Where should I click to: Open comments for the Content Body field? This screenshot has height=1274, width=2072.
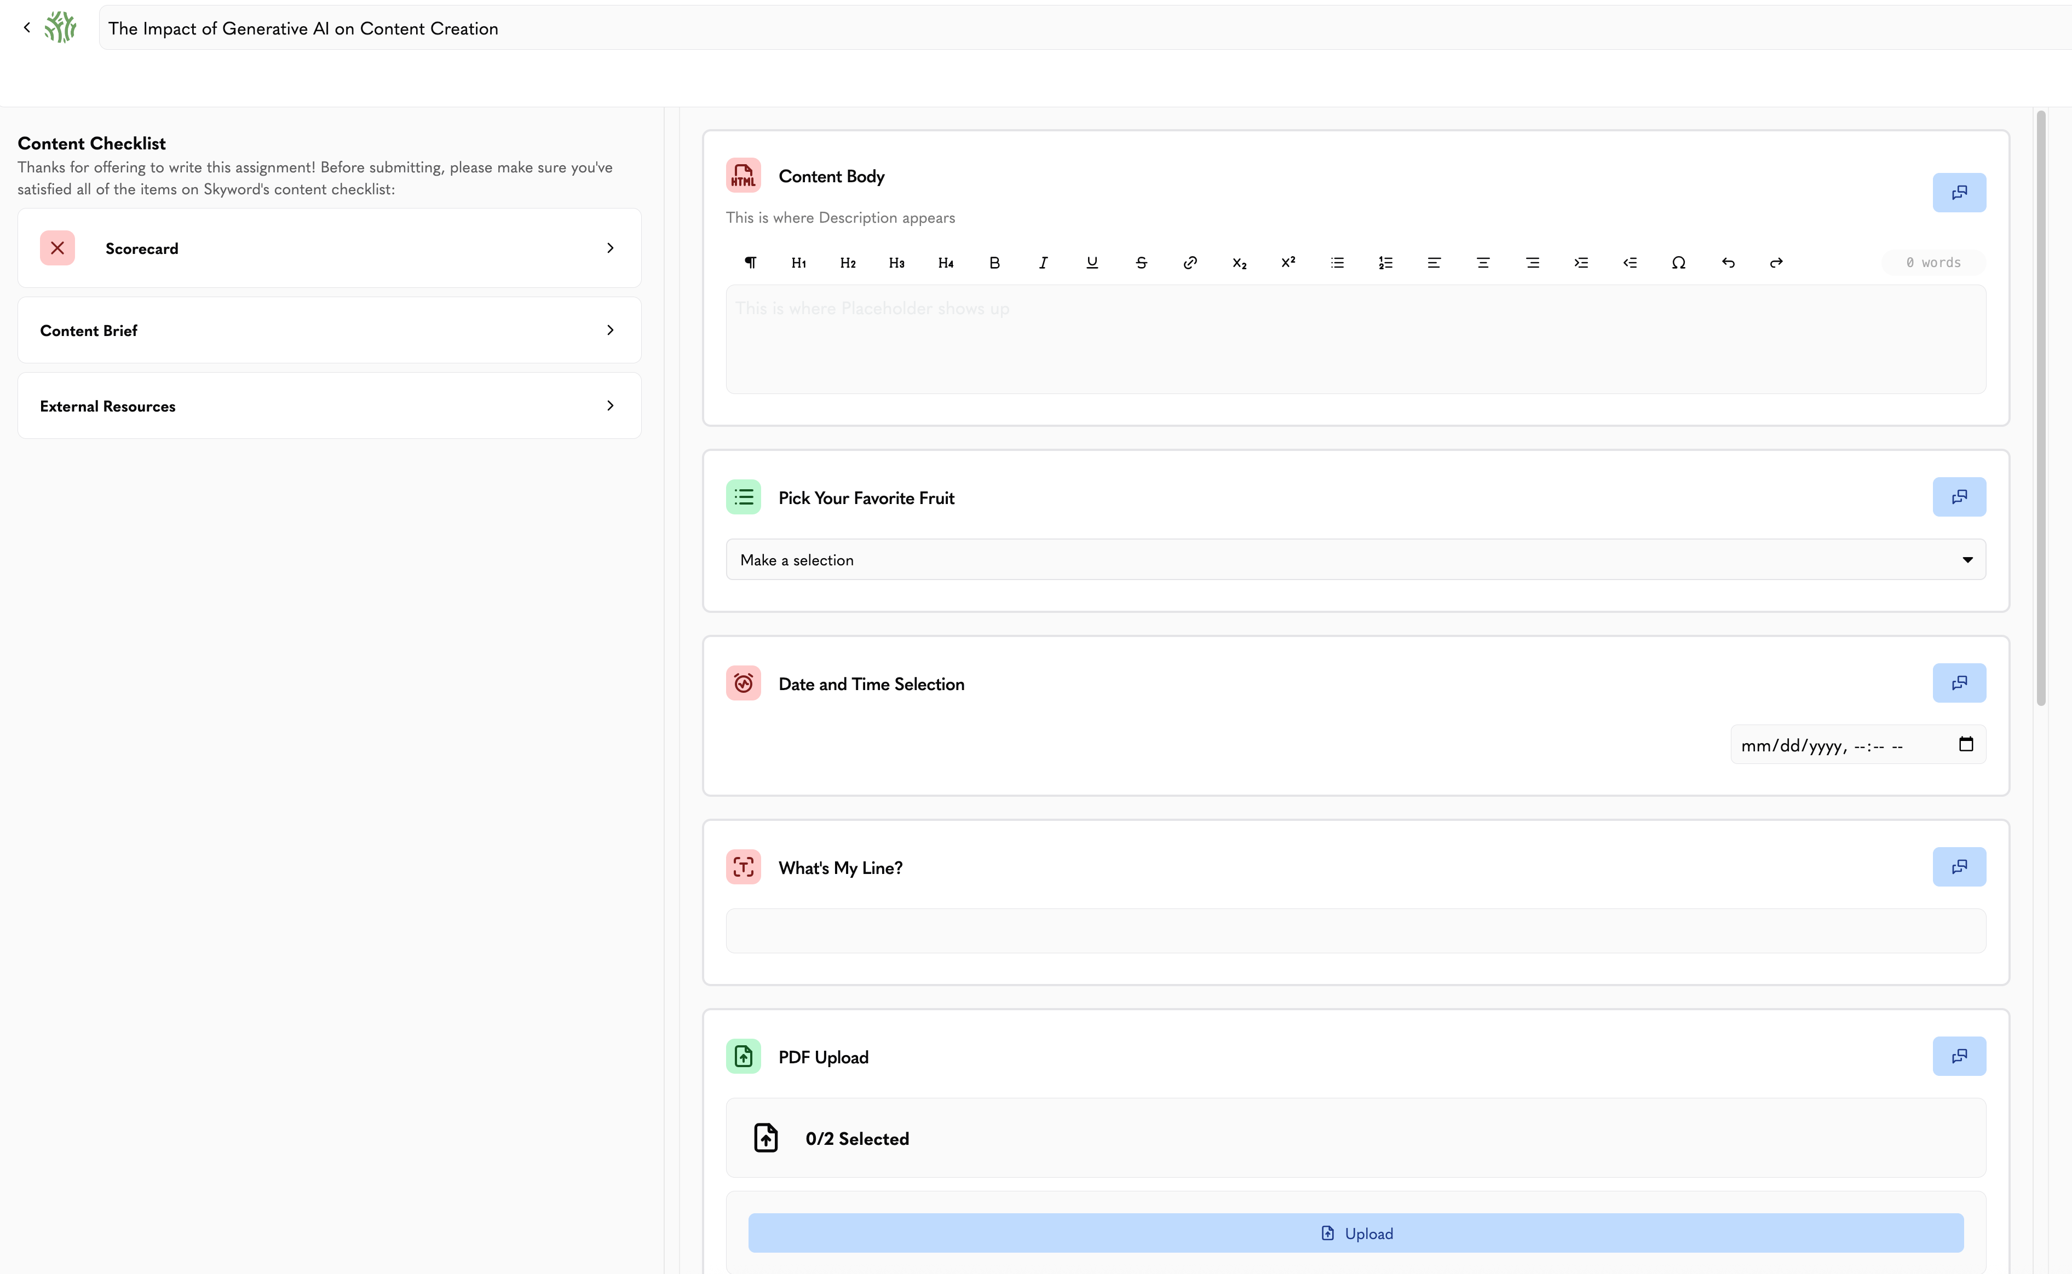pyautogui.click(x=1959, y=193)
